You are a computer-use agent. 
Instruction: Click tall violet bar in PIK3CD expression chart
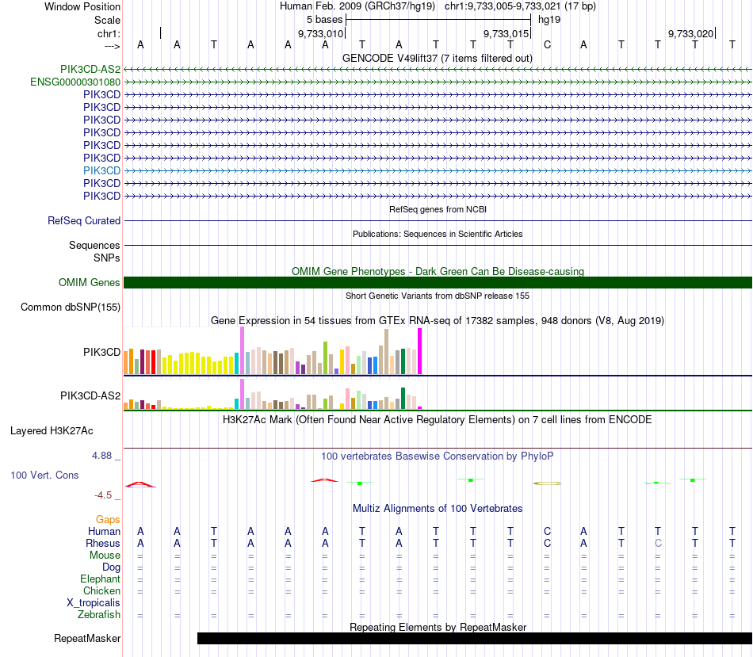click(x=242, y=350)
